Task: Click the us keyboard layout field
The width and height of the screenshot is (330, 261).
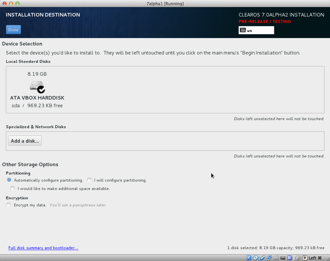Action: (x=256, y=30)
